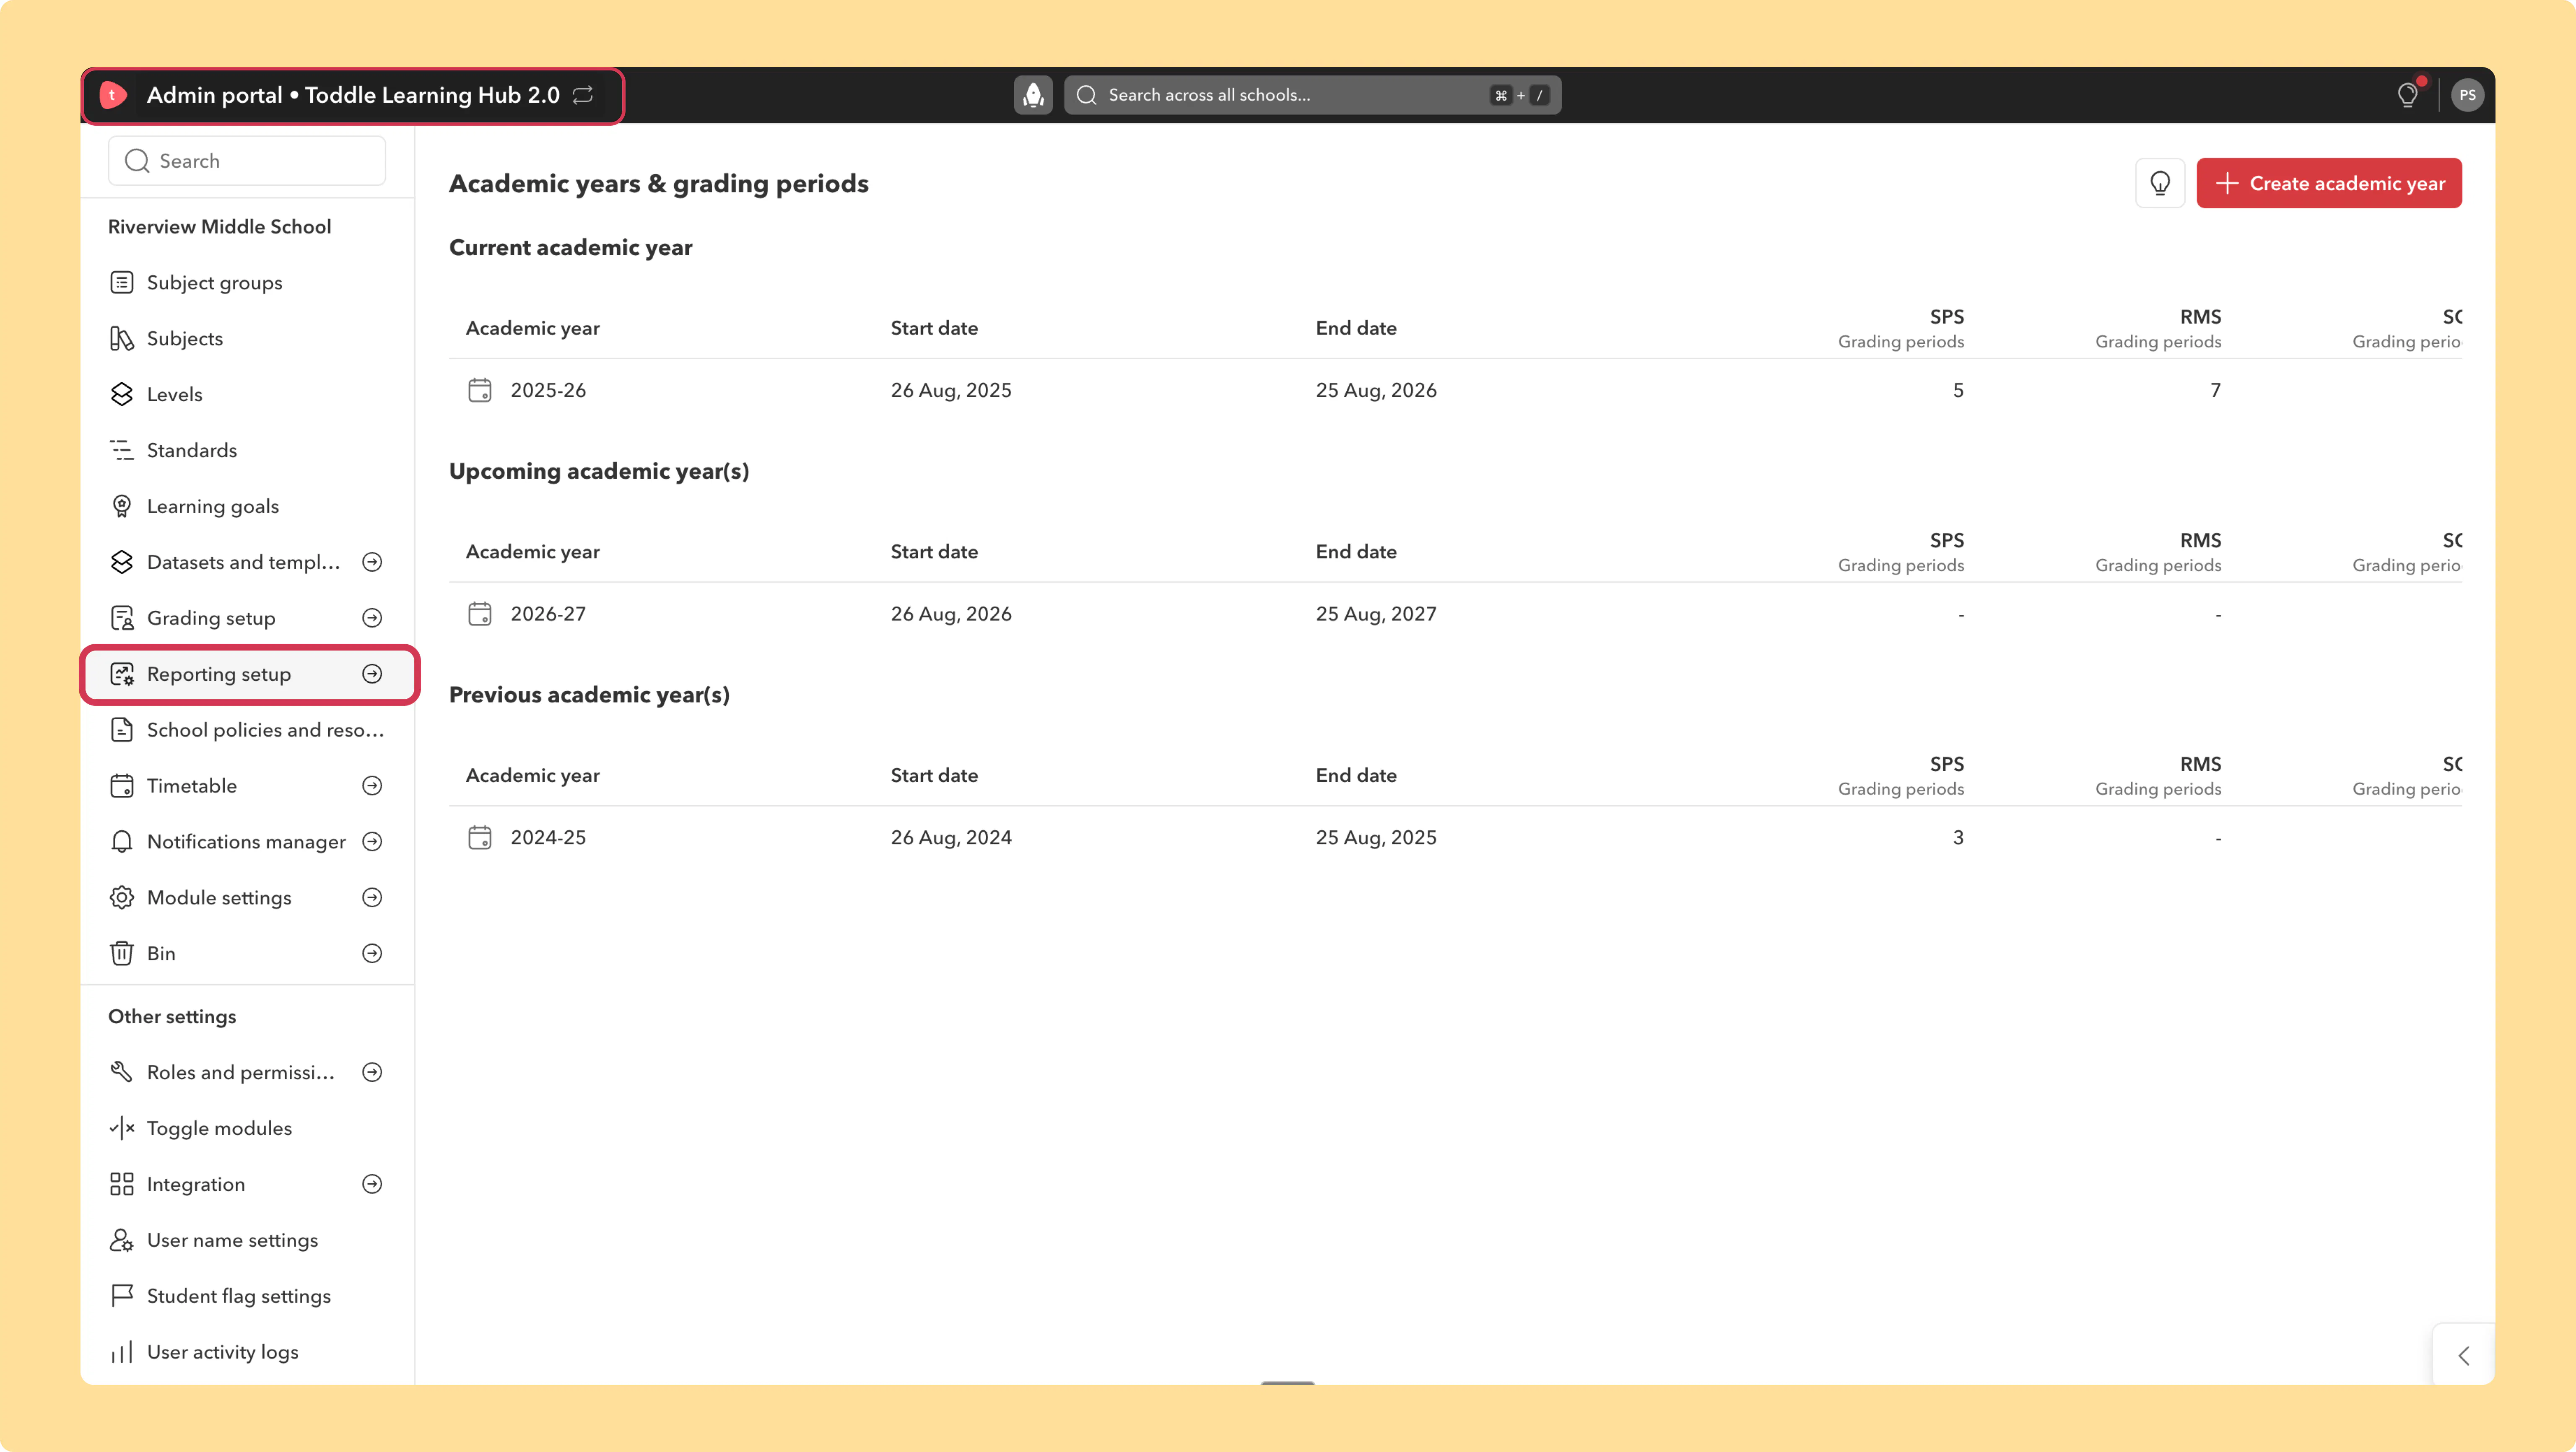Open Student flag settings
The width and height of the screenshot is (2576, 1452).
click(x=247, y=1297)
